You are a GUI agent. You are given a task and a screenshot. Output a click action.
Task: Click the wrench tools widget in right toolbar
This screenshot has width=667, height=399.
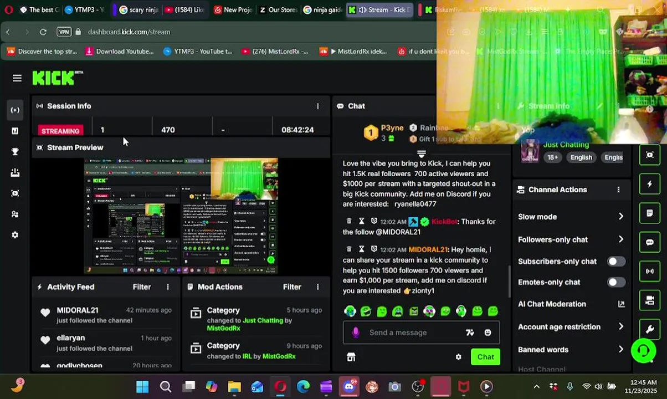tap(650, 330)
